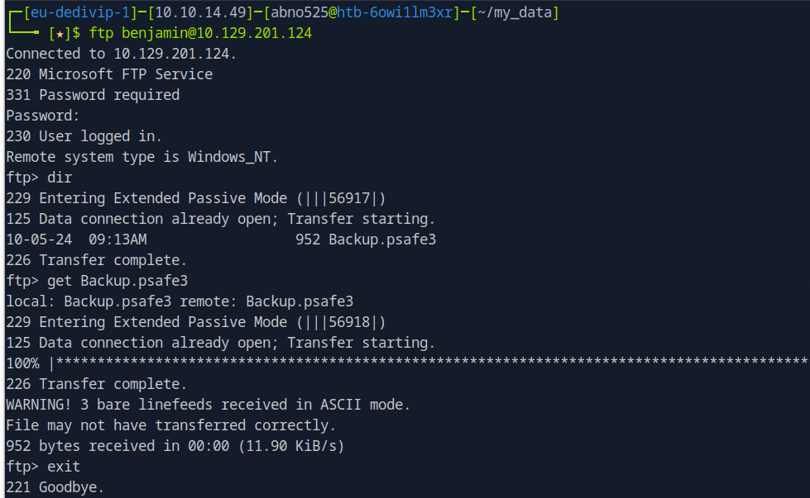The image size is (810, 498).
Task: Click the 100% transfer progress bar
Action: [414, 363]
